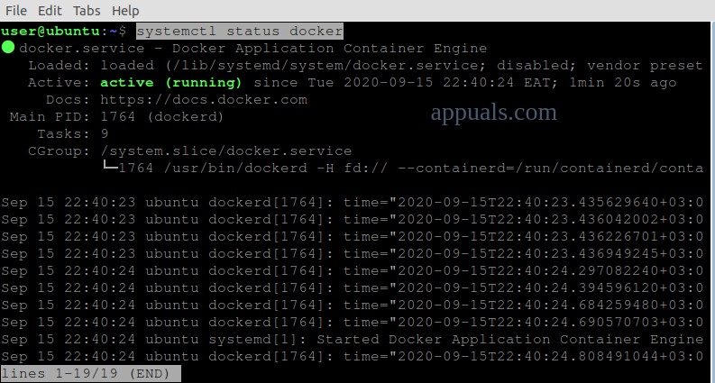The image size is (715, 383).
Task: Click the green service status dot
Action: (x=8, y=47)
